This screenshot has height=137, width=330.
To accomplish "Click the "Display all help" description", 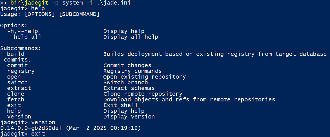I will [131, 37].
